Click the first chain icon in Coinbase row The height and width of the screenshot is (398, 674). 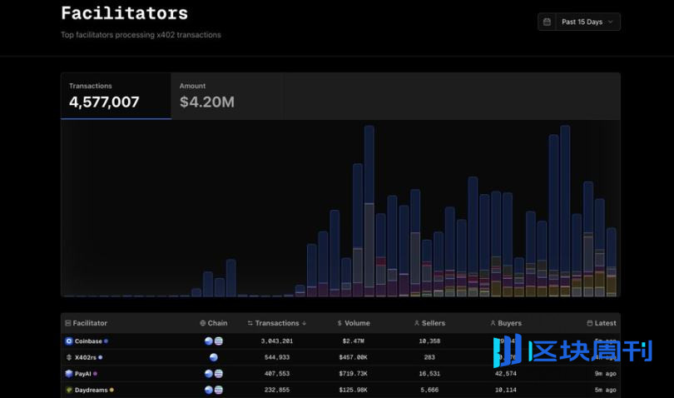(209, 341)
